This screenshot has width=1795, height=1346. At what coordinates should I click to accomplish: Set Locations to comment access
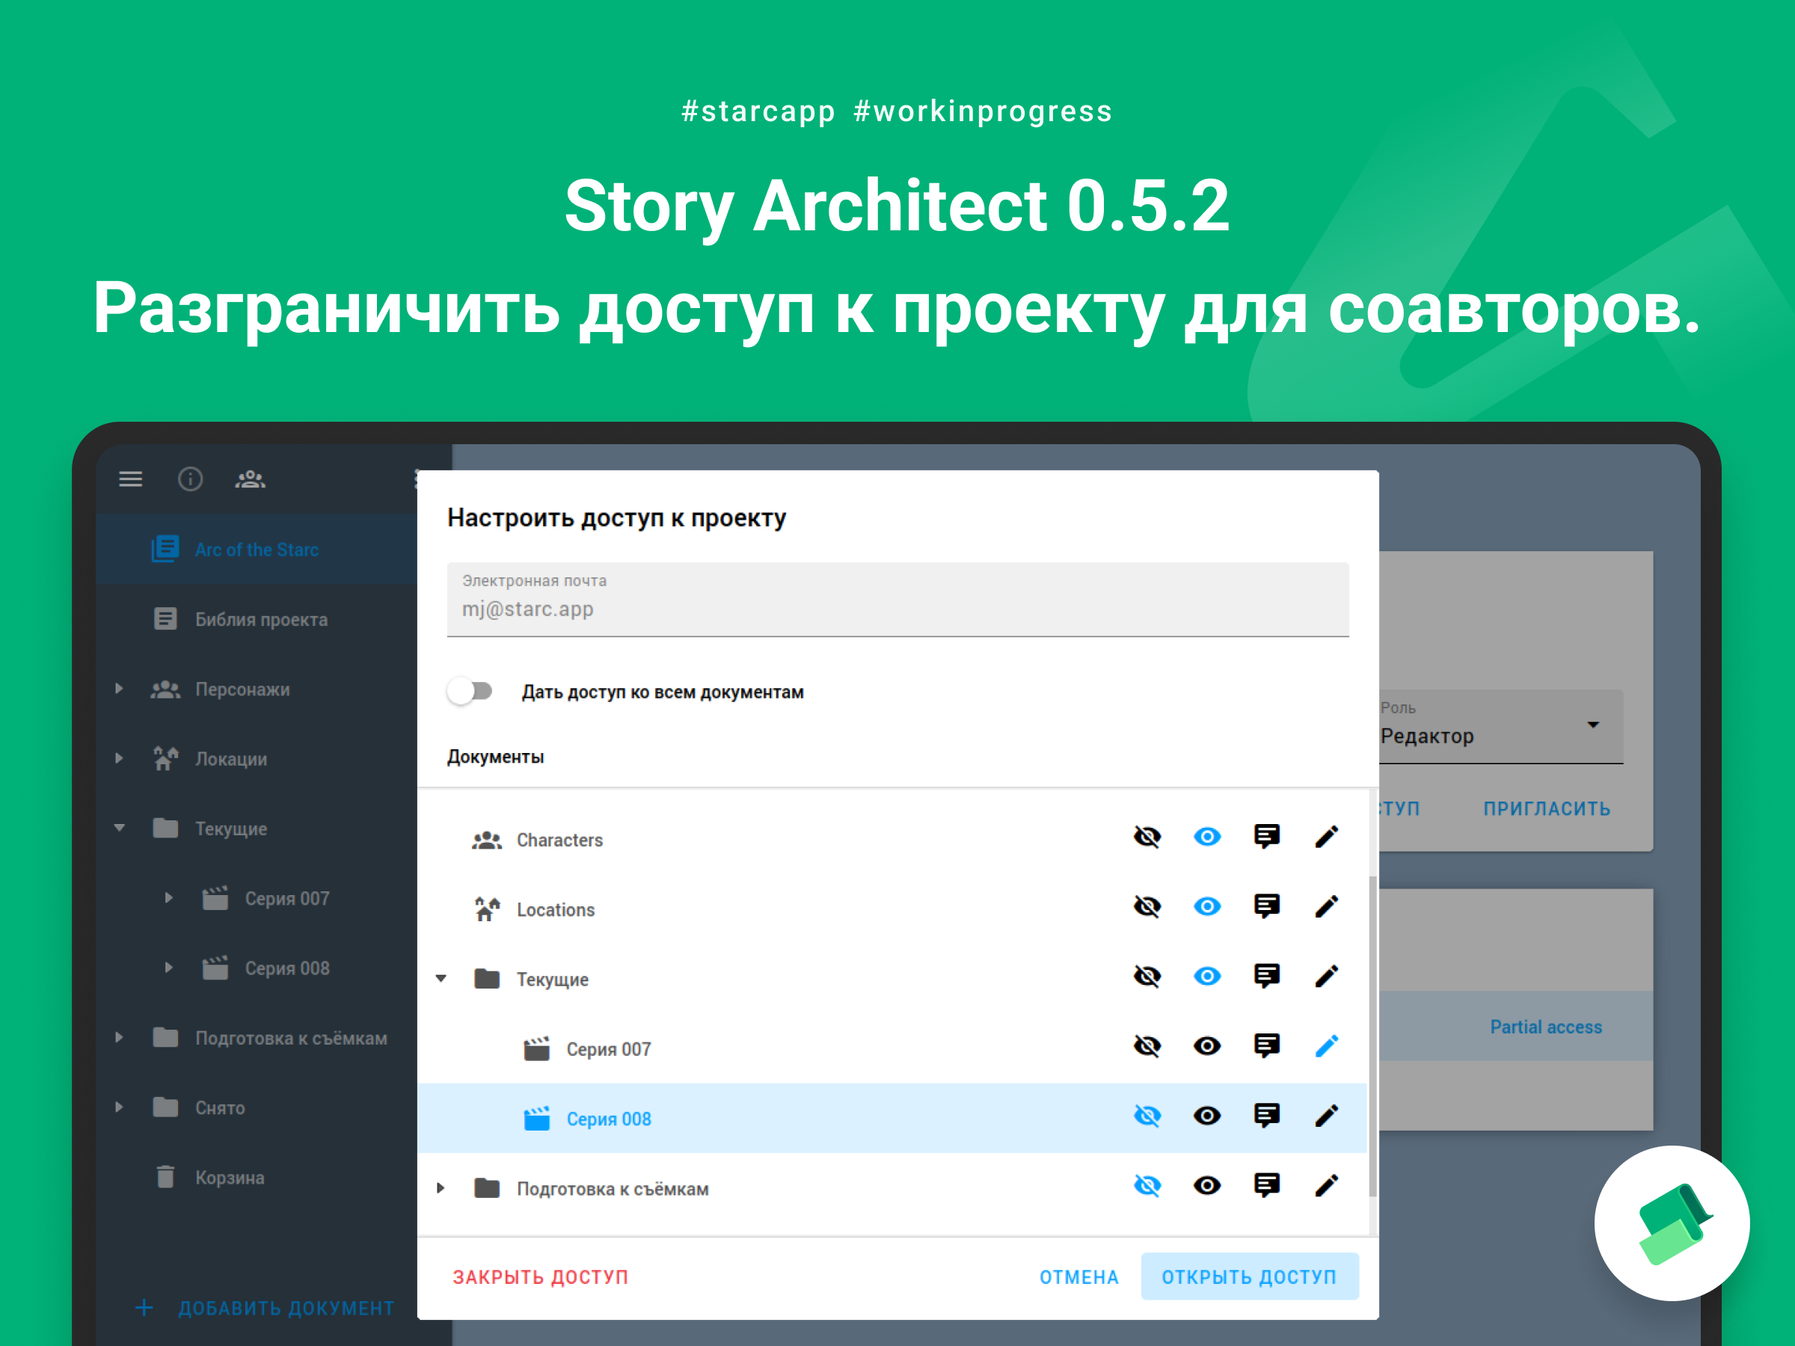[1267, 906]
